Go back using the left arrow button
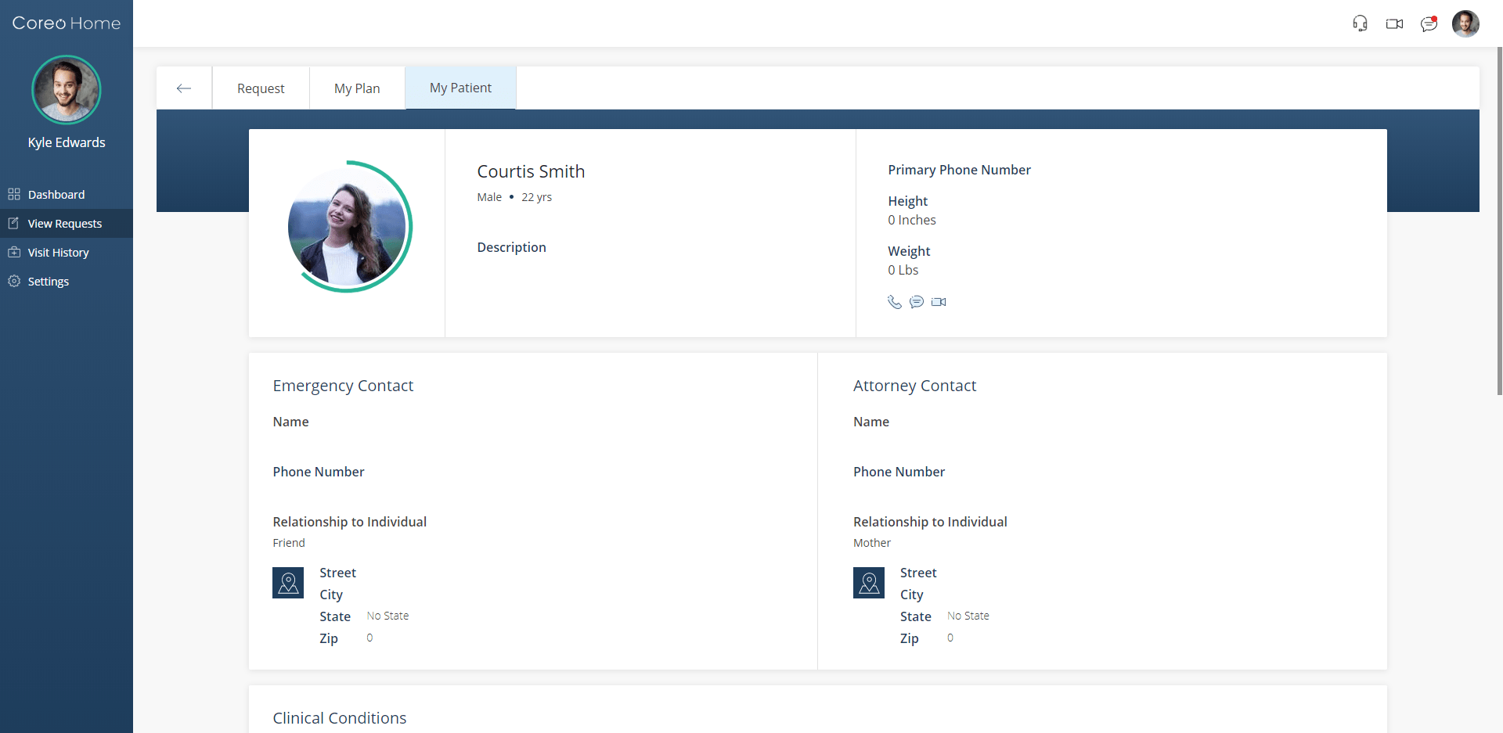Viewport: 1503px width, 733px height. (x=184, y=88)
